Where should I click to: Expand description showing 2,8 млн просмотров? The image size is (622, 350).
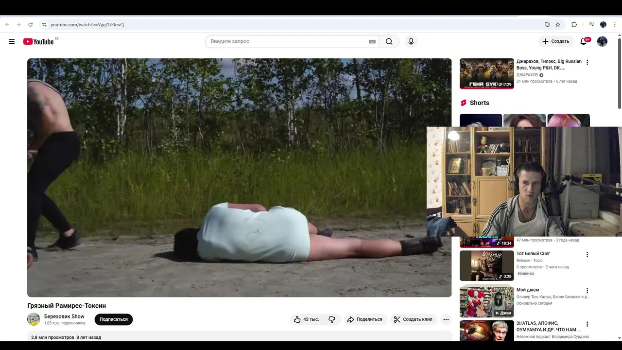pos(239,336)
